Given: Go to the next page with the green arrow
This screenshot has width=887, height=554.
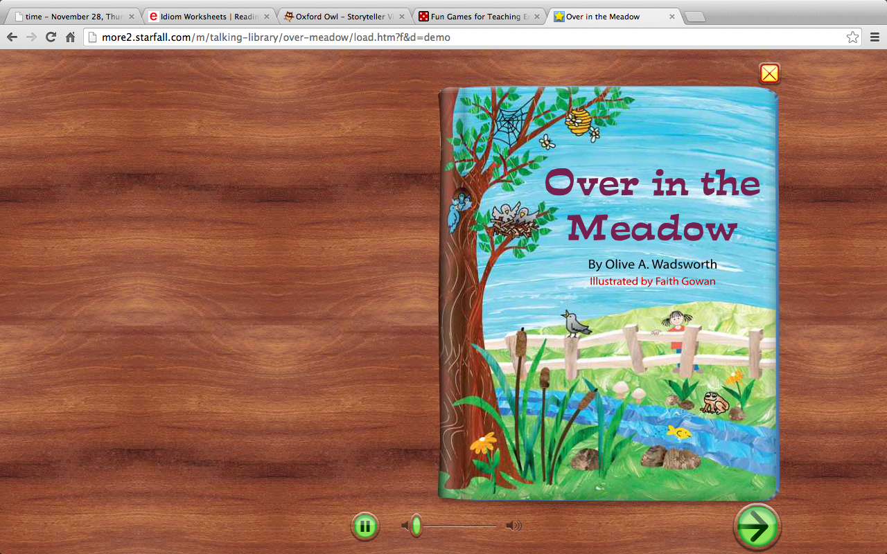Looking at the screenshot, I should (757, 528).
